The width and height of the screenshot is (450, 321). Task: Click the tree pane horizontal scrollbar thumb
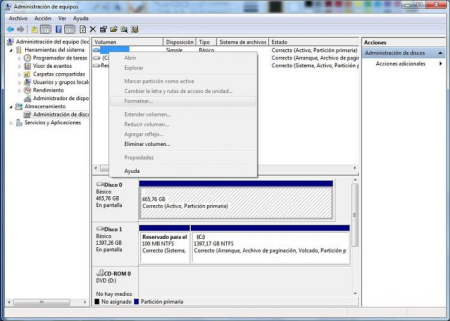click(41, 302)
